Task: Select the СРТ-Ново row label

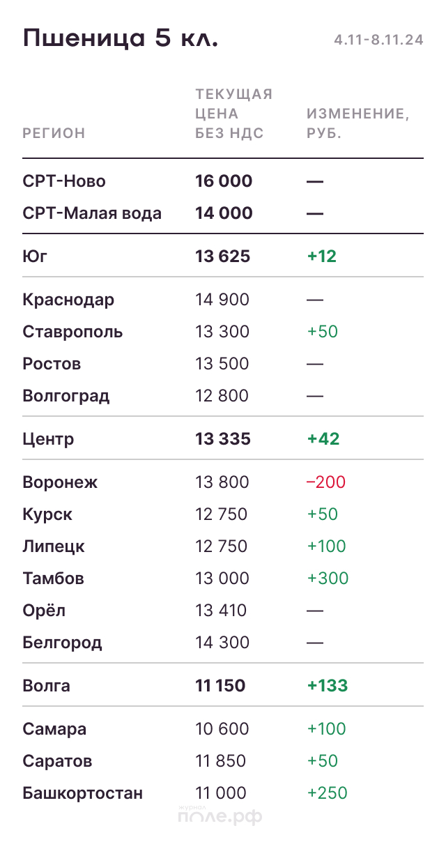Action: (x=64, y=181)
